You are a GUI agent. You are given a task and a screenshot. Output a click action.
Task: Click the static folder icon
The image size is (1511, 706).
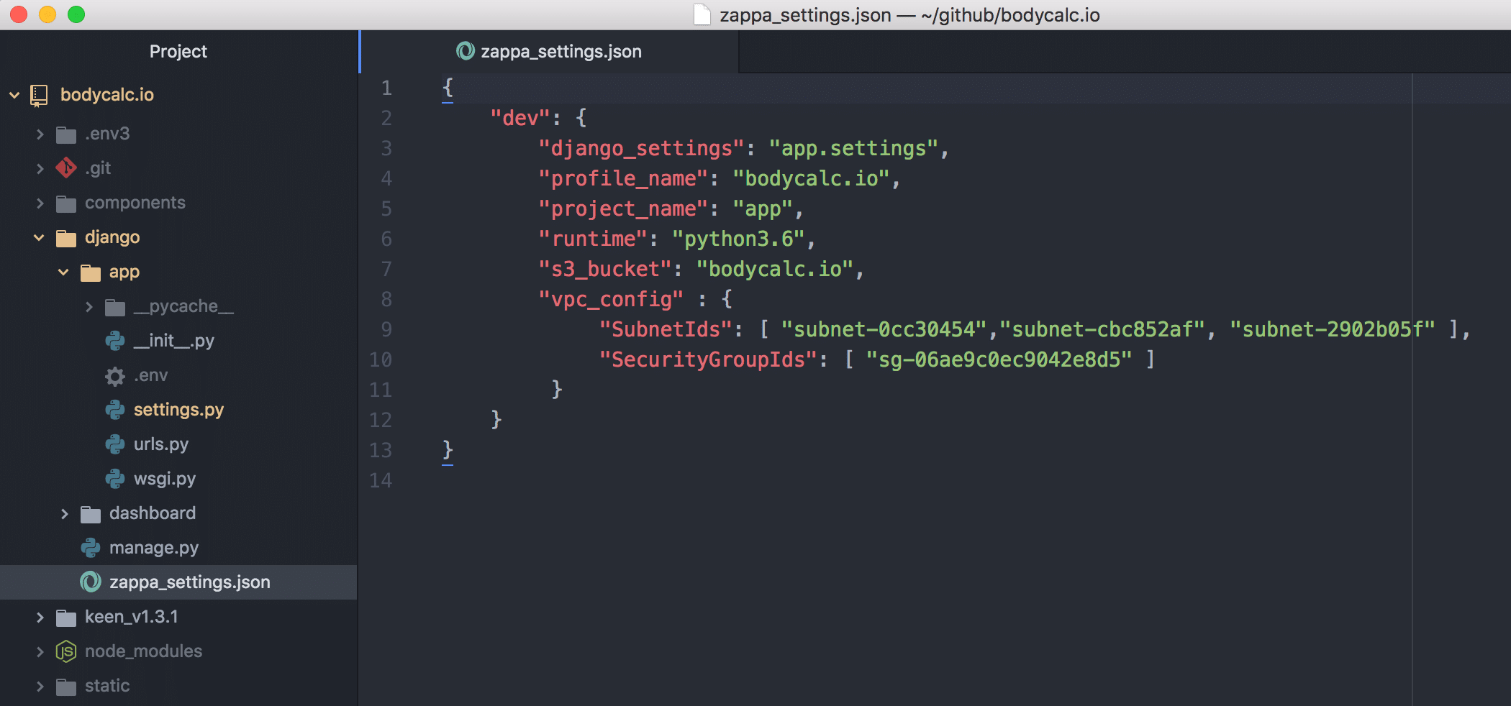(x=66, y=687)
